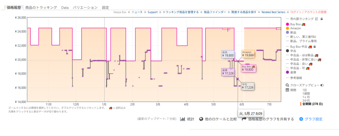The width and height of the screenshot is (339, 136).
Task: Toggle the クローズアップビュー switch
Action: 322,85
